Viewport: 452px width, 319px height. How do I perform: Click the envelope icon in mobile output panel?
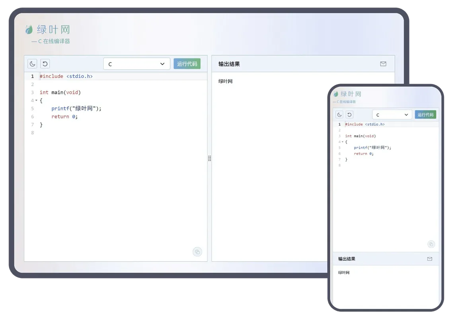(430, 259)
